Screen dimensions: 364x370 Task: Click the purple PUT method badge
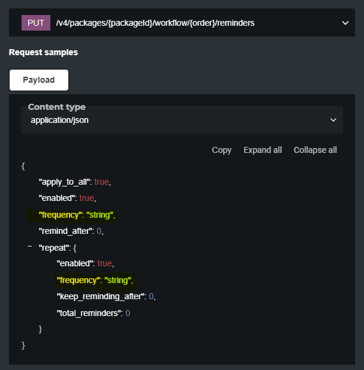pos(36,23)
